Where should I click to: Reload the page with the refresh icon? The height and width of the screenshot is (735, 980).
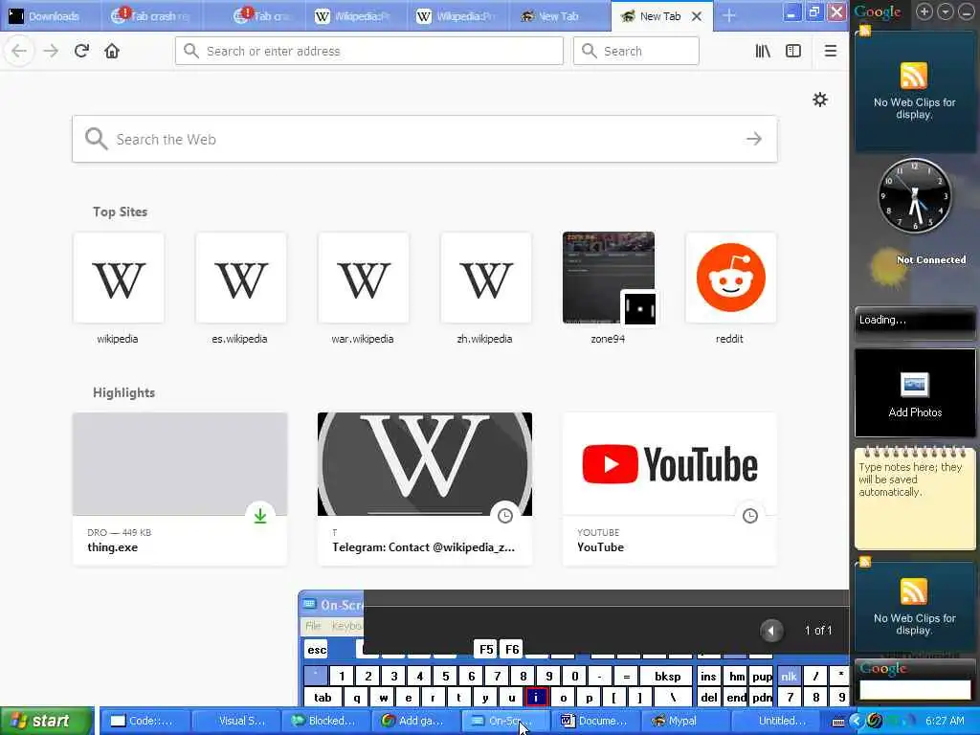pyautogui.click(x=81, y=51)
